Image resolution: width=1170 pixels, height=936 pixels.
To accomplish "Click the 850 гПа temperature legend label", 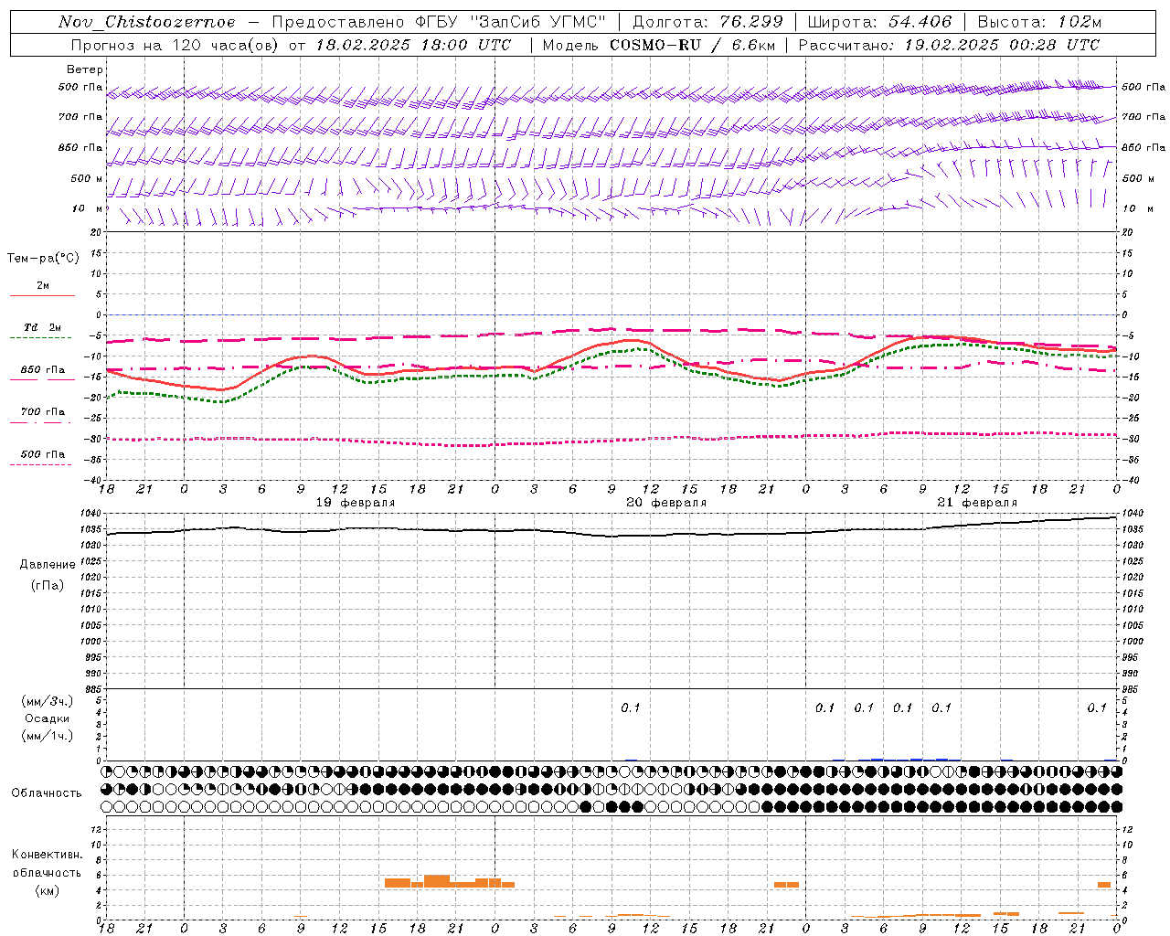I will pos(43,370).
